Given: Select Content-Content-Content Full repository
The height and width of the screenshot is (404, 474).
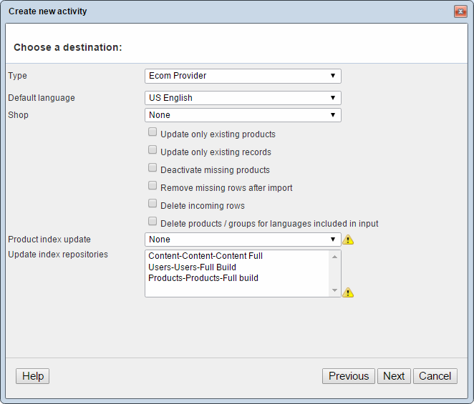Looking at the screenshot, I should [205, 256].
